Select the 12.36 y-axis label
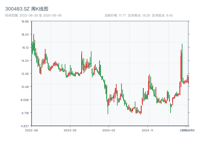 [25, 74]
